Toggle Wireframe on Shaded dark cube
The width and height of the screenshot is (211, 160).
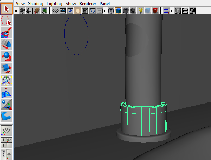click(x=126, y=11)
